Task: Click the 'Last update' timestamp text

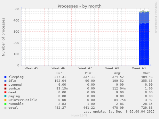Action: (x=119, y=112)
